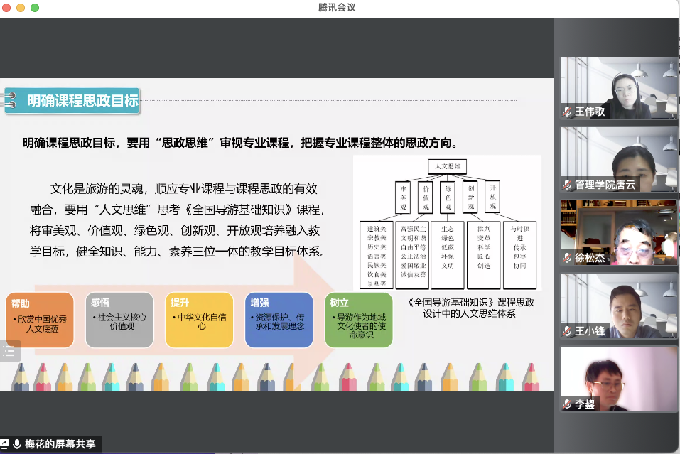Screen dimensions: 680x454
Task: Click the muted mic icon beside 王小锋
Action: (x=567, y=331)
